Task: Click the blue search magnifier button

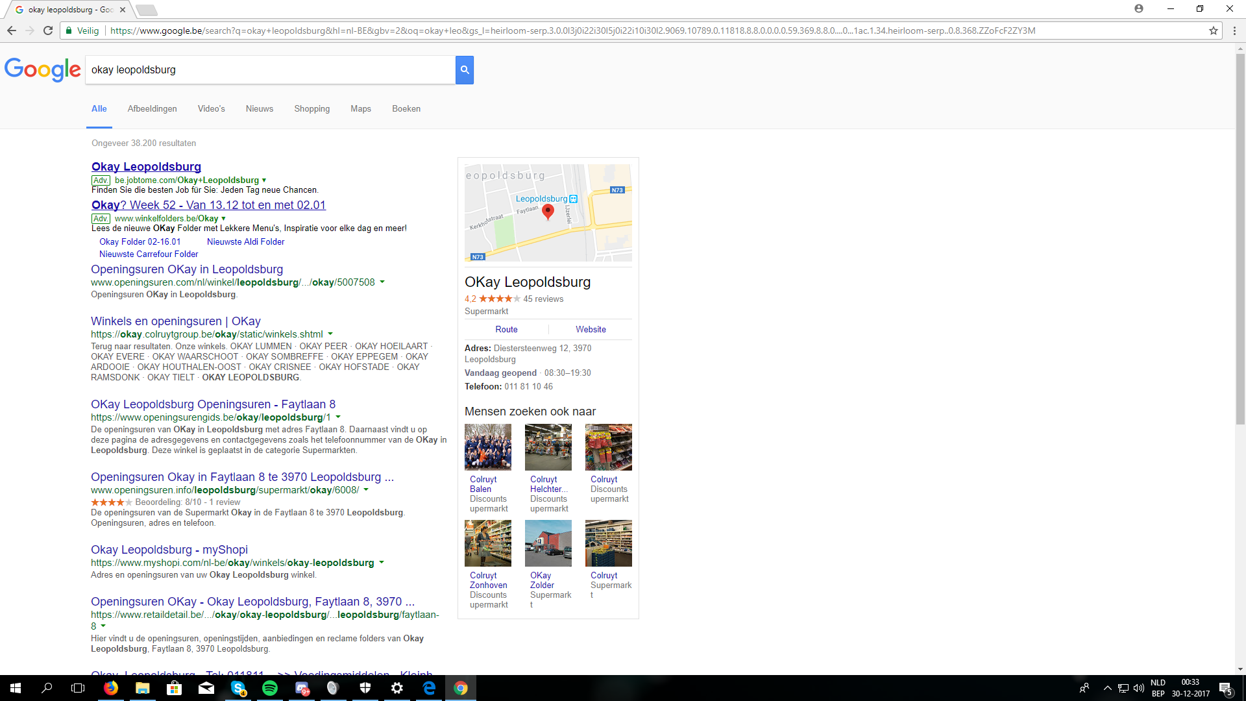Action: click(465, 69)
